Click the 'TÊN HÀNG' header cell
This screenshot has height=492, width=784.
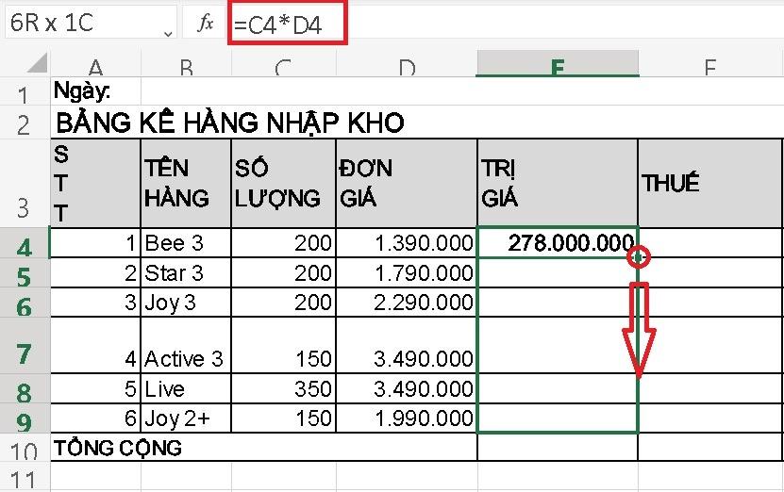186,183
